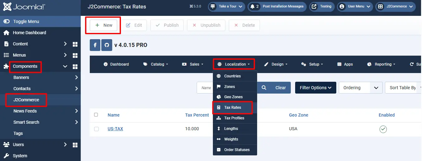Click the Components puzzle icon
Viewport: 422px width, 161px height.
[6, 66]
